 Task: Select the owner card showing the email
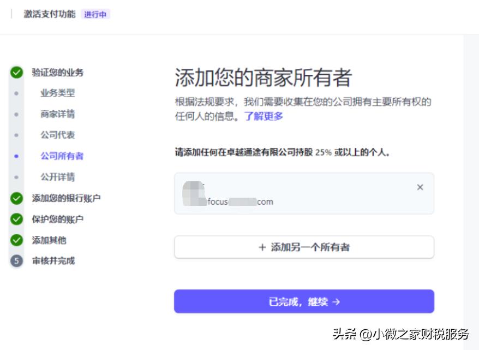coord(304,193)
